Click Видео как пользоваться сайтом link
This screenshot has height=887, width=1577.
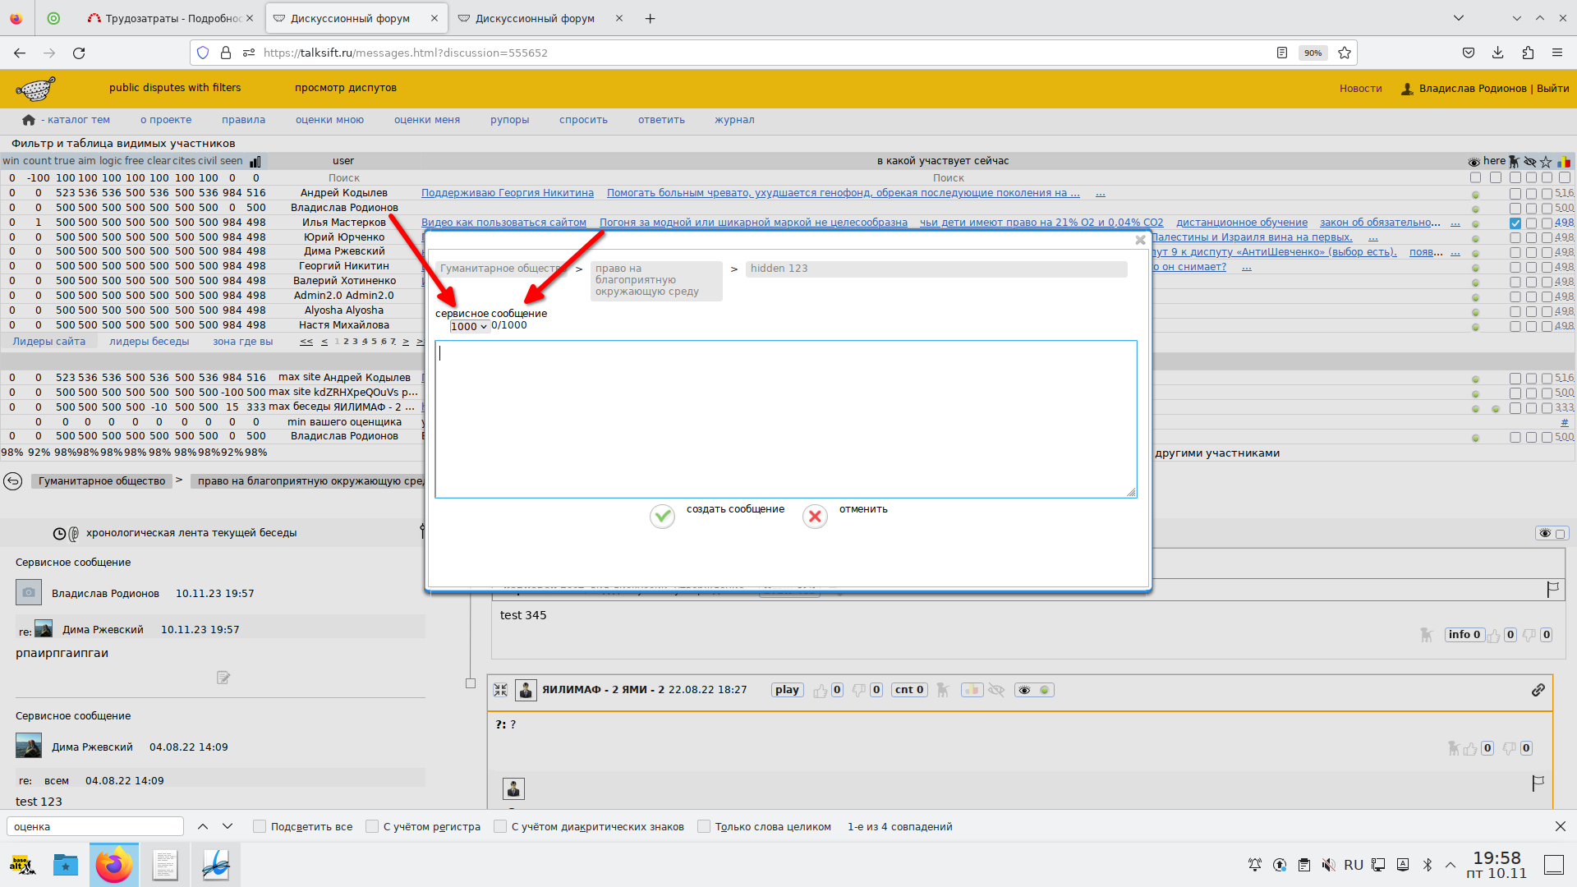click(x=503, y=223)
